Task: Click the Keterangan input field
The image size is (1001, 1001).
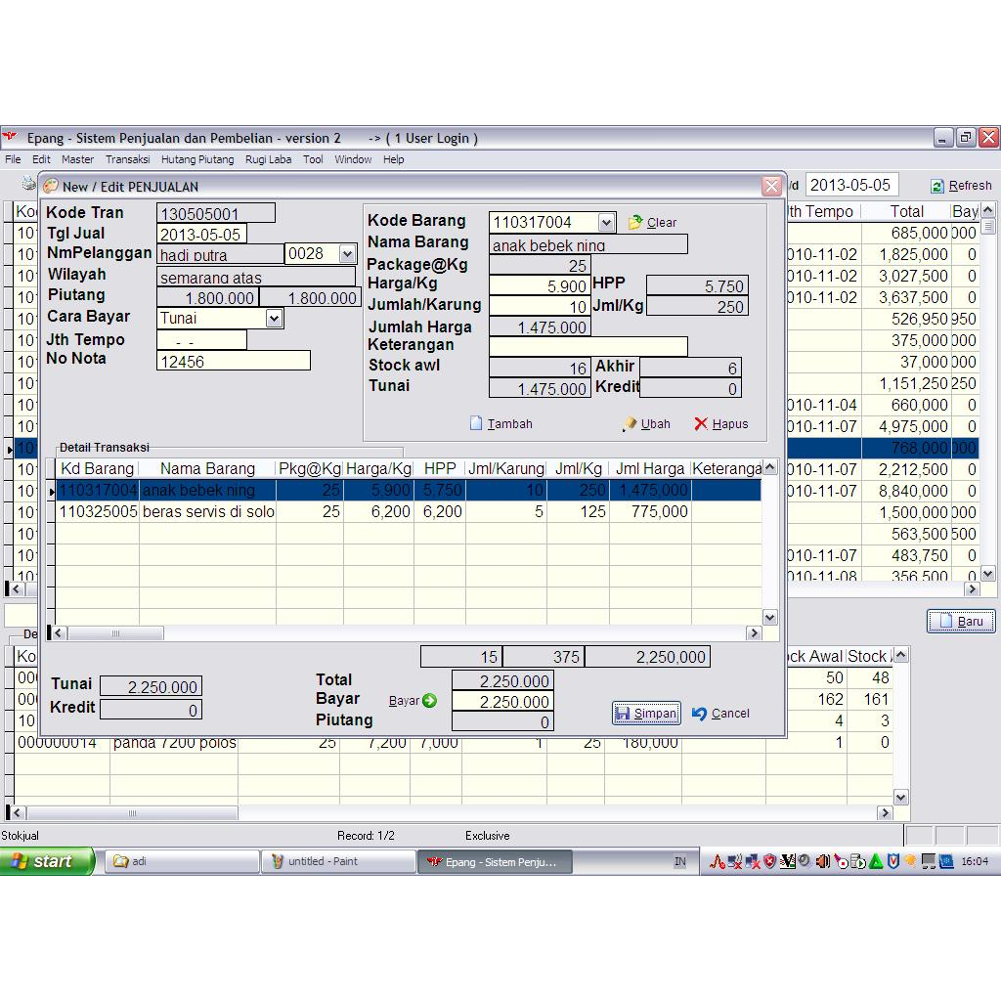Action: [x=588, y=347]
